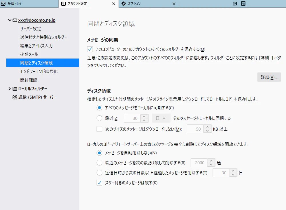The image size is (286, 210).
Task: Select メッセージを自動削除しない radio button
Action: 99,153
